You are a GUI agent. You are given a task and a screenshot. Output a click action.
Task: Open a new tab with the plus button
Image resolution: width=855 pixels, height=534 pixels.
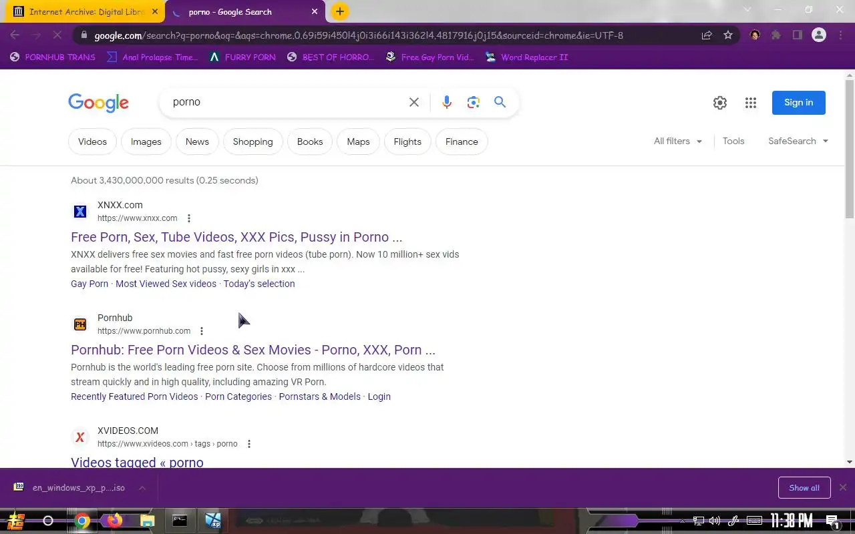click(339, 11)
